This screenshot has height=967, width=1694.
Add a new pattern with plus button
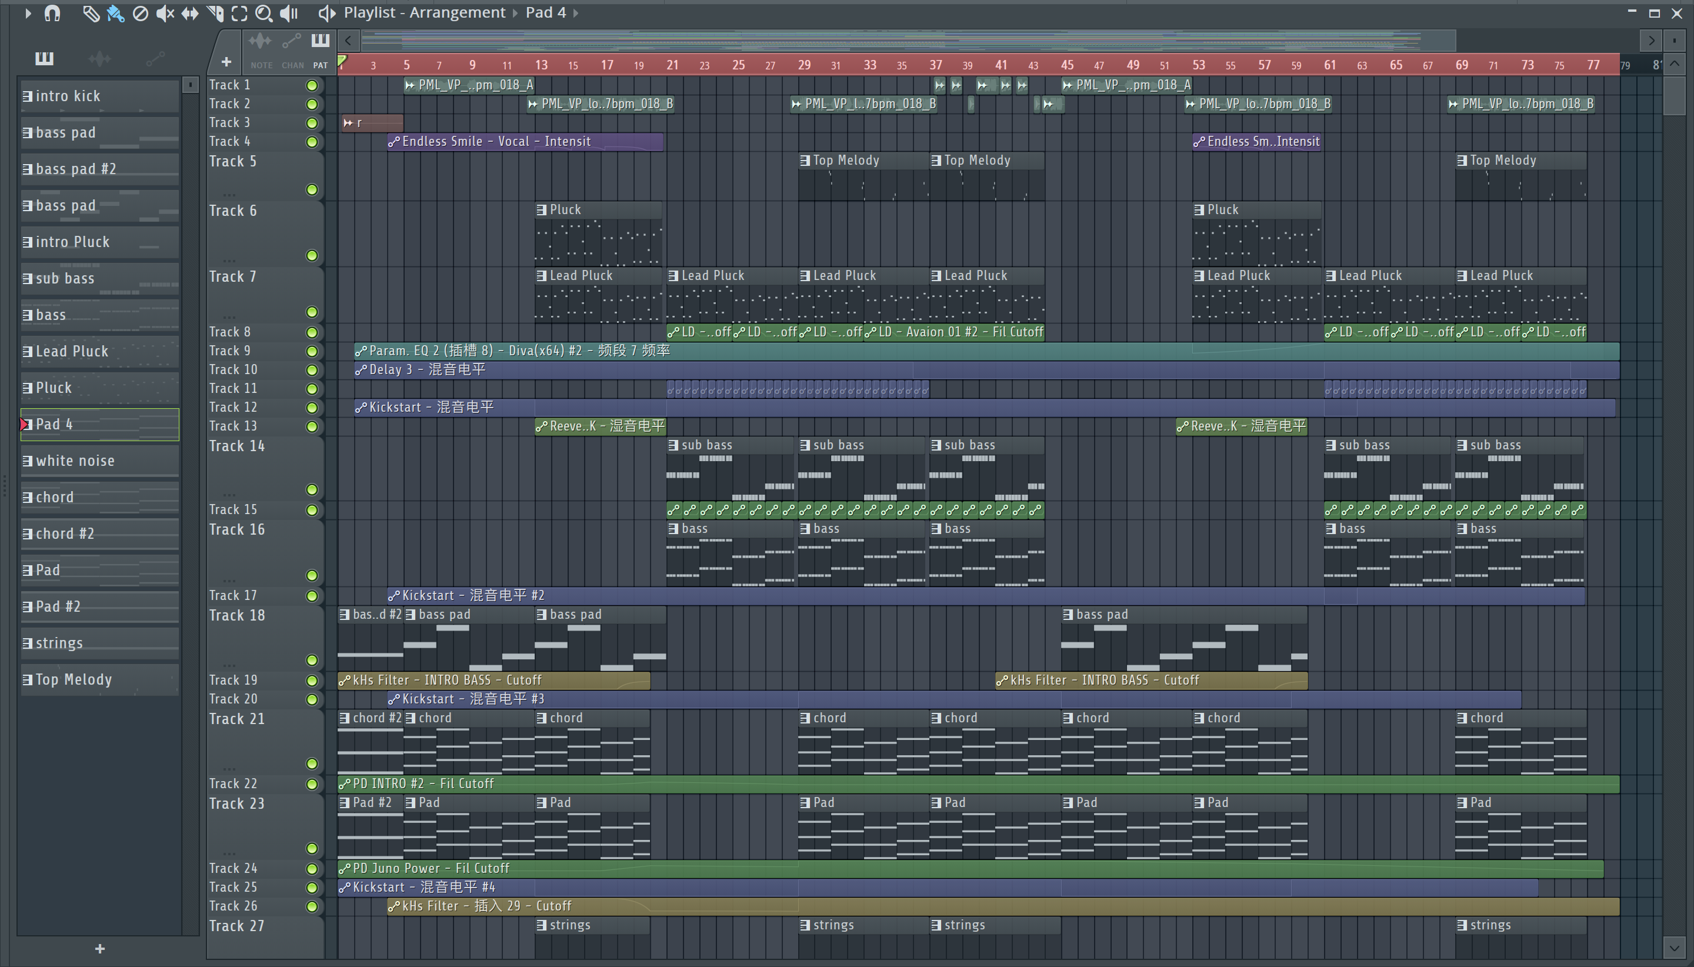[99, 949]
